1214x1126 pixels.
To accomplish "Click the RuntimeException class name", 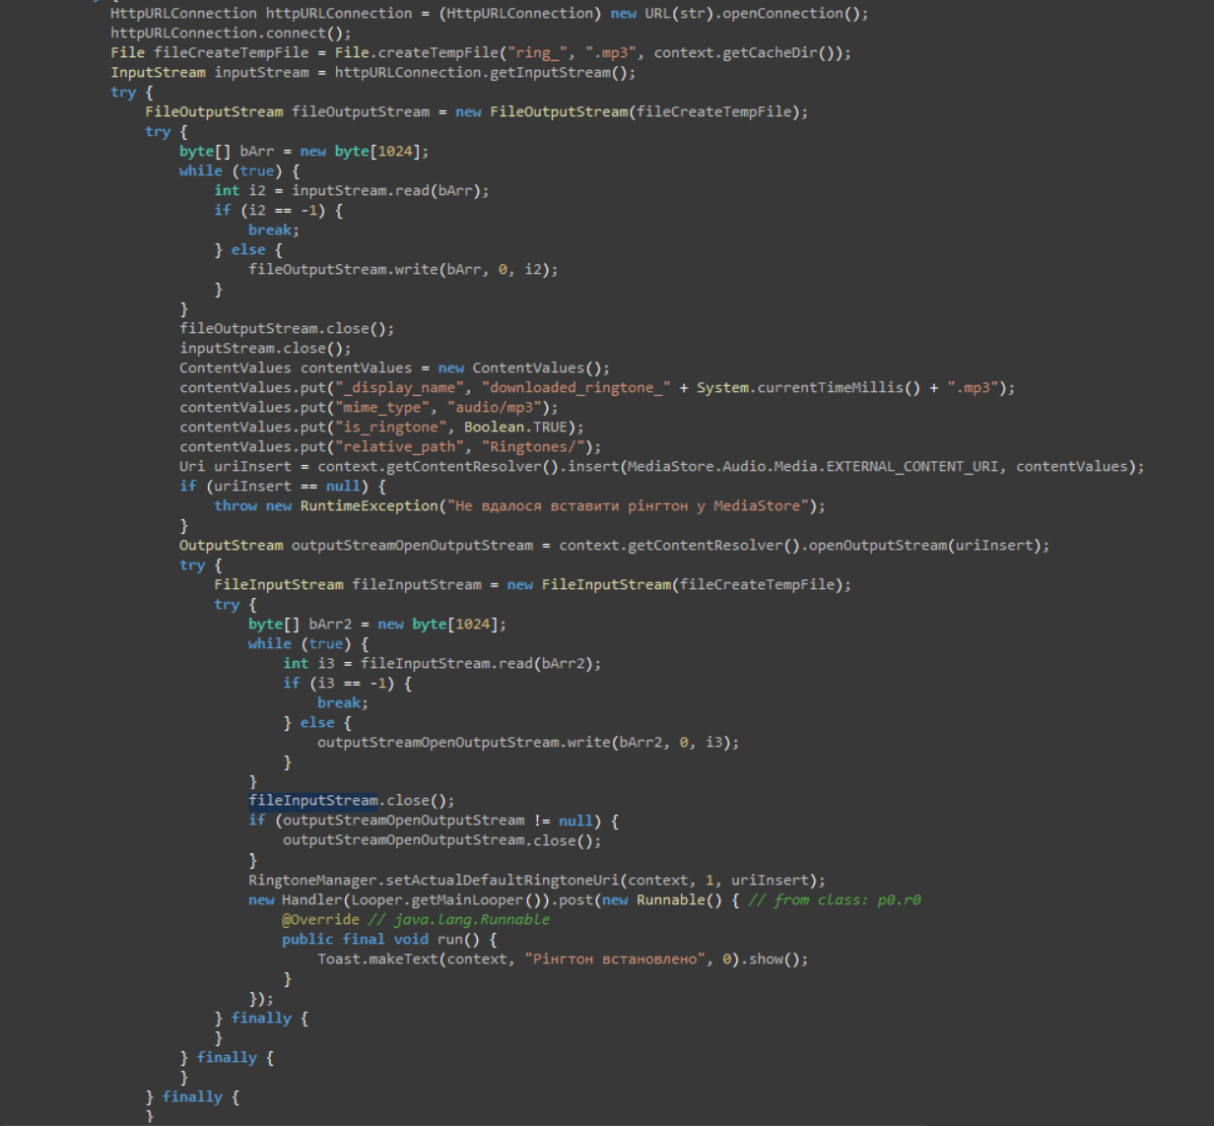I will coord(369,505).
